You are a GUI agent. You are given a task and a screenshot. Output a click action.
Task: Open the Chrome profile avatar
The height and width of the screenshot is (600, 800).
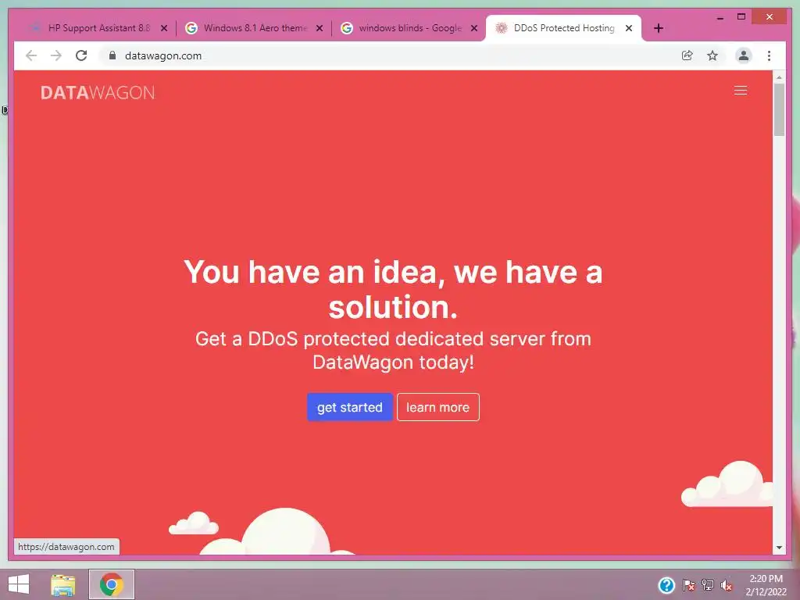point(744,55)
